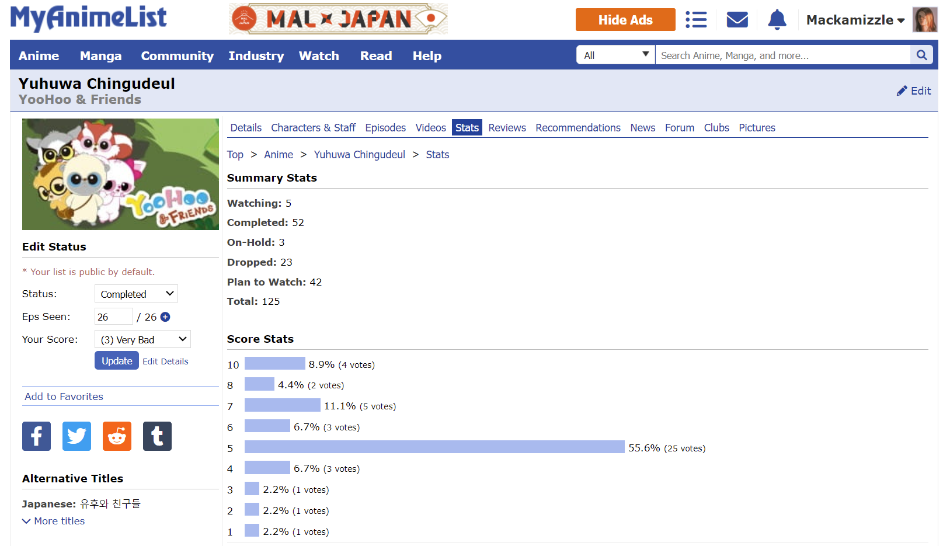Click the YooHoo & Friends cover image
The height and width of the screenshot is (546, 943).
click(120, 174)
